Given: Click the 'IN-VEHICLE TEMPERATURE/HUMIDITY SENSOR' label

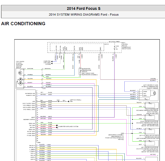Looking at the screenshot, I should coord(150,87).
